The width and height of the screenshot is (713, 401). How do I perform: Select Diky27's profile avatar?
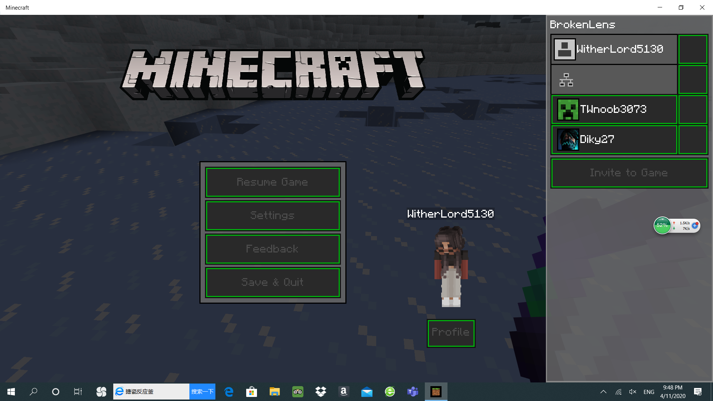coord(568,139)
